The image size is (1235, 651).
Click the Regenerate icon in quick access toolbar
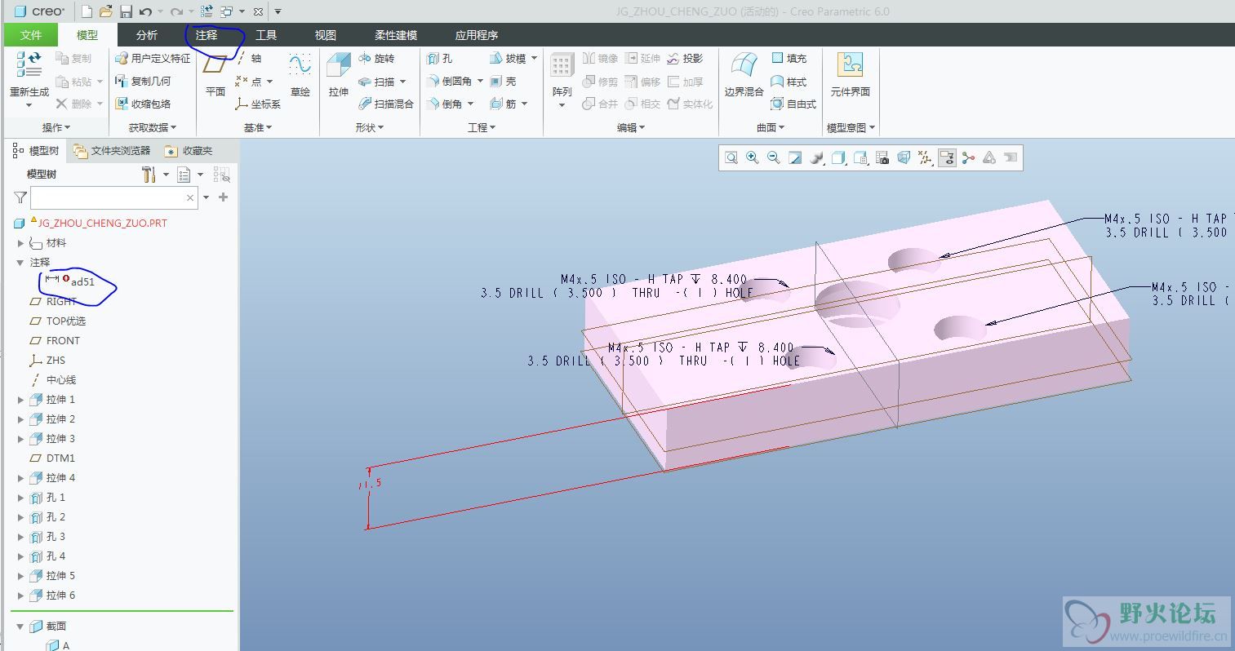tap(207, 11)
